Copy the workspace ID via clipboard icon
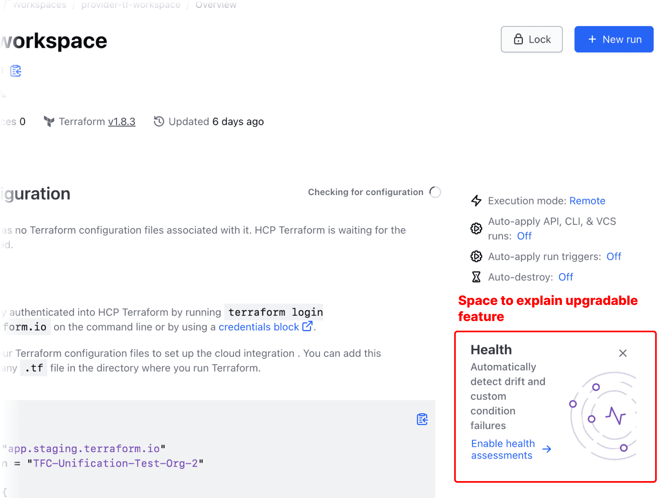672x498 pixels. click(x=16, y=71)
